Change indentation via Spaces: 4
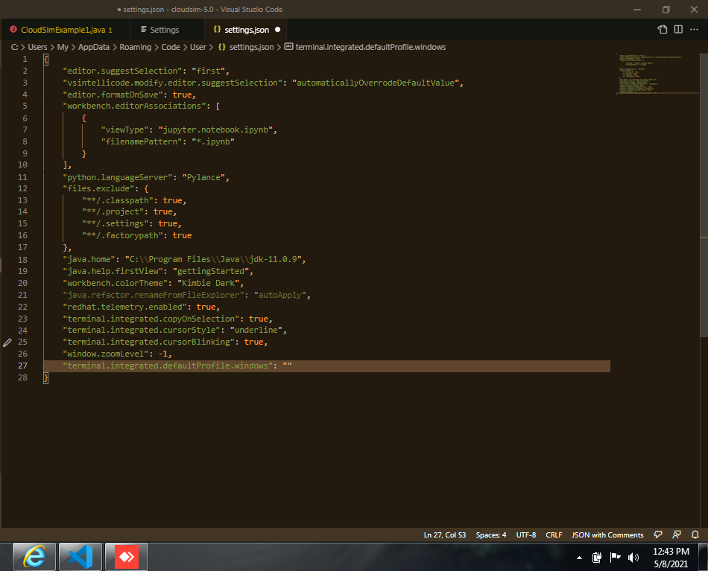Screen dimensions: 708x571 pyautogui.click(x=490, y=535)
